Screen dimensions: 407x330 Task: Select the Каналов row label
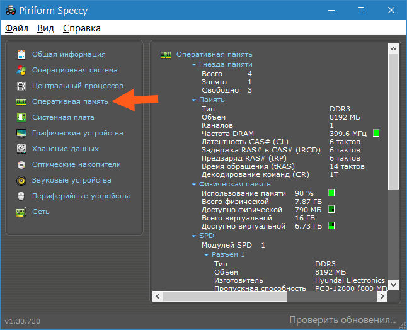[x=217, y=125]
